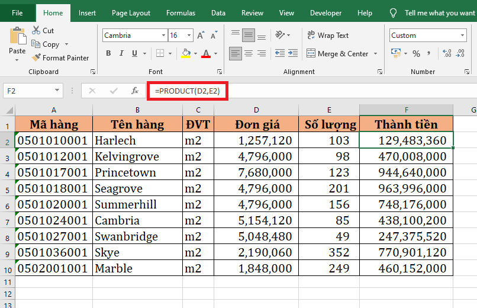Open Merge & Center dropdown arrow
The image size is (477, 308).
[376, 53]
